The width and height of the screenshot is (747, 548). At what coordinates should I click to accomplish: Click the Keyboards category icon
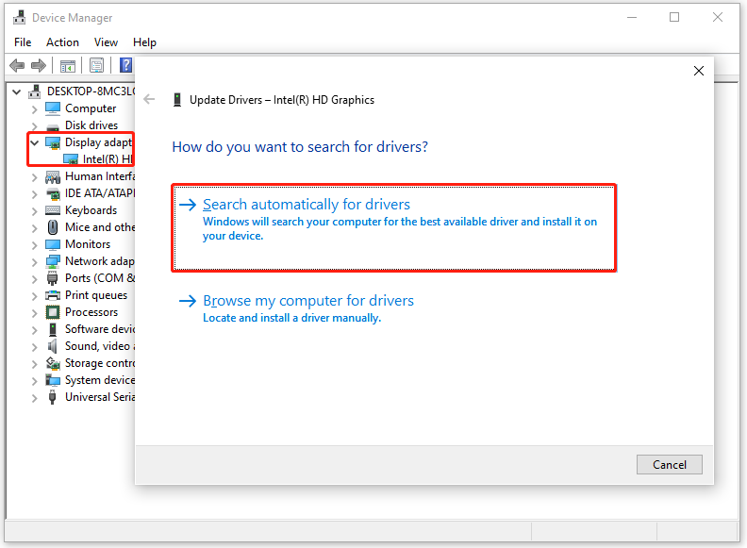click(53, 210)
